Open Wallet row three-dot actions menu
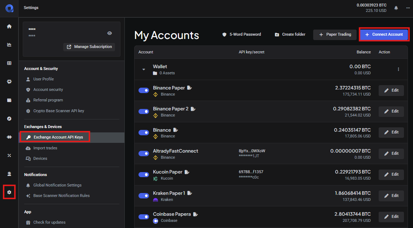This screenshot has height=228, width=413. [x=398, y=69]
